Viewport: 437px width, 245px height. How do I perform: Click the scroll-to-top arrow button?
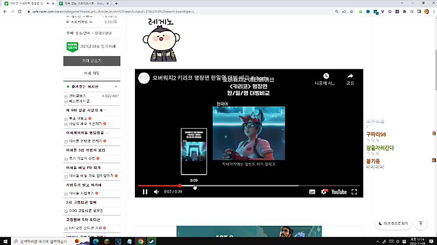[421, 224]
